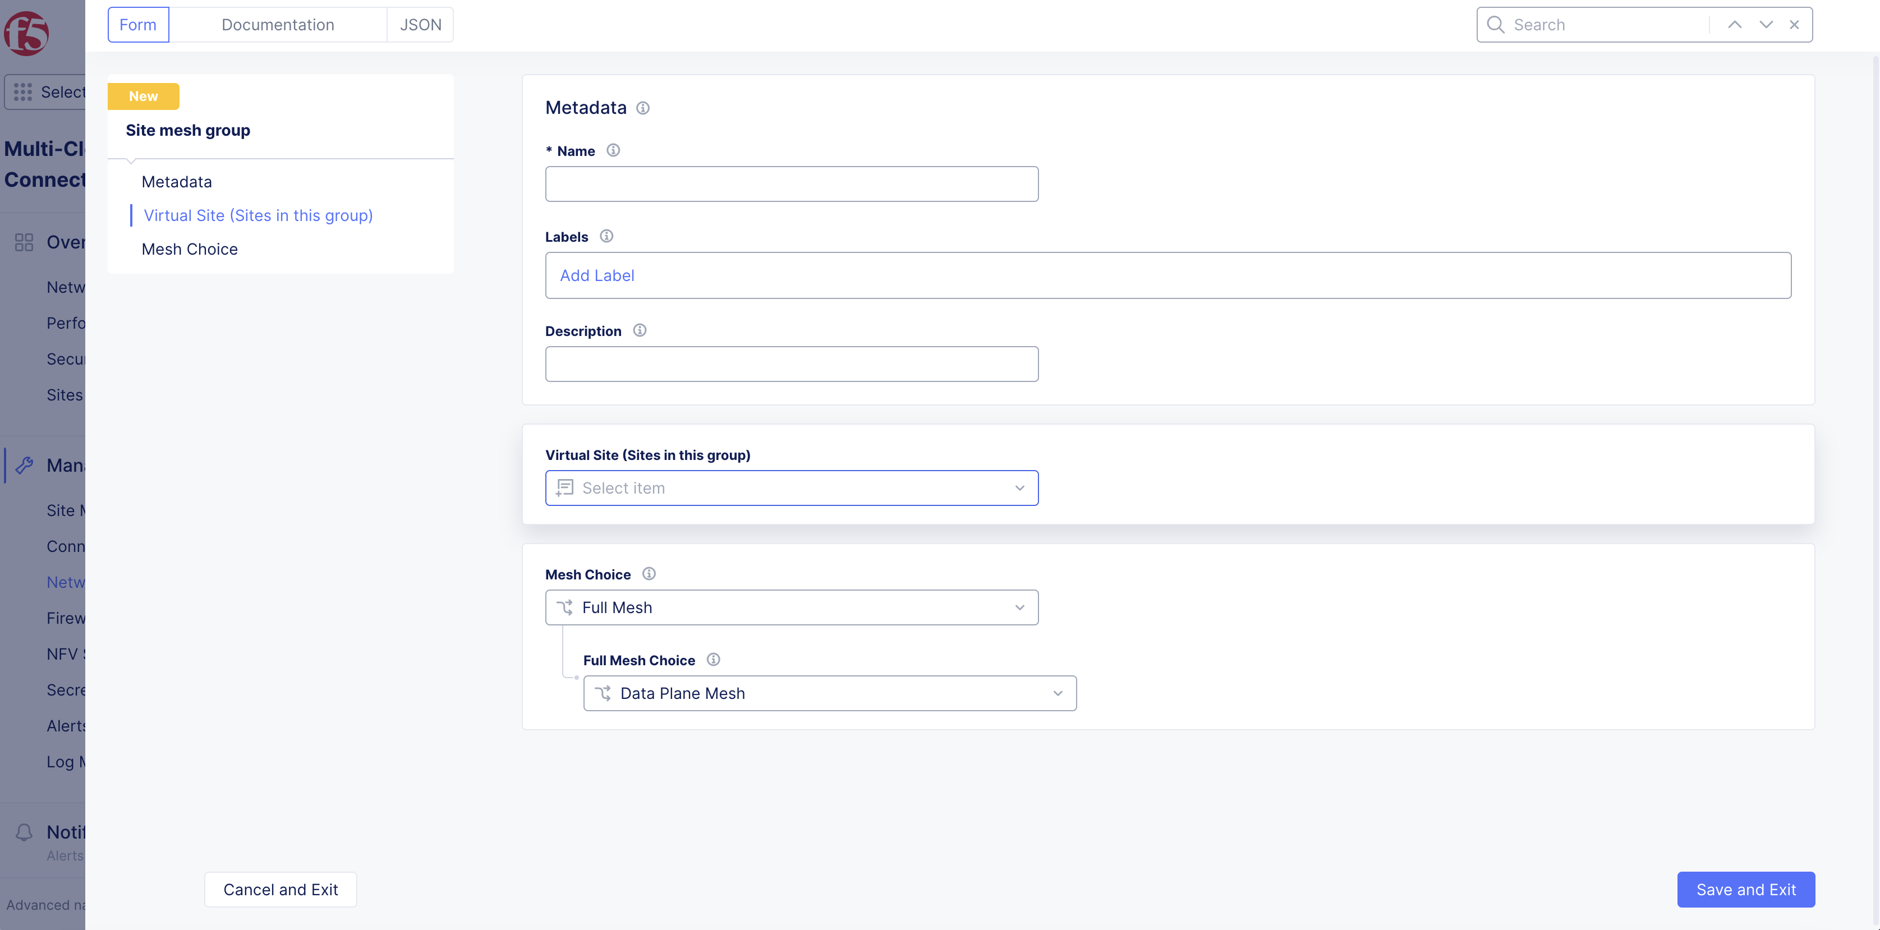Jump to Mesh Choice section in outline
The height and width of the screenshot is (930, 1880).
click(x=189, y=248)
